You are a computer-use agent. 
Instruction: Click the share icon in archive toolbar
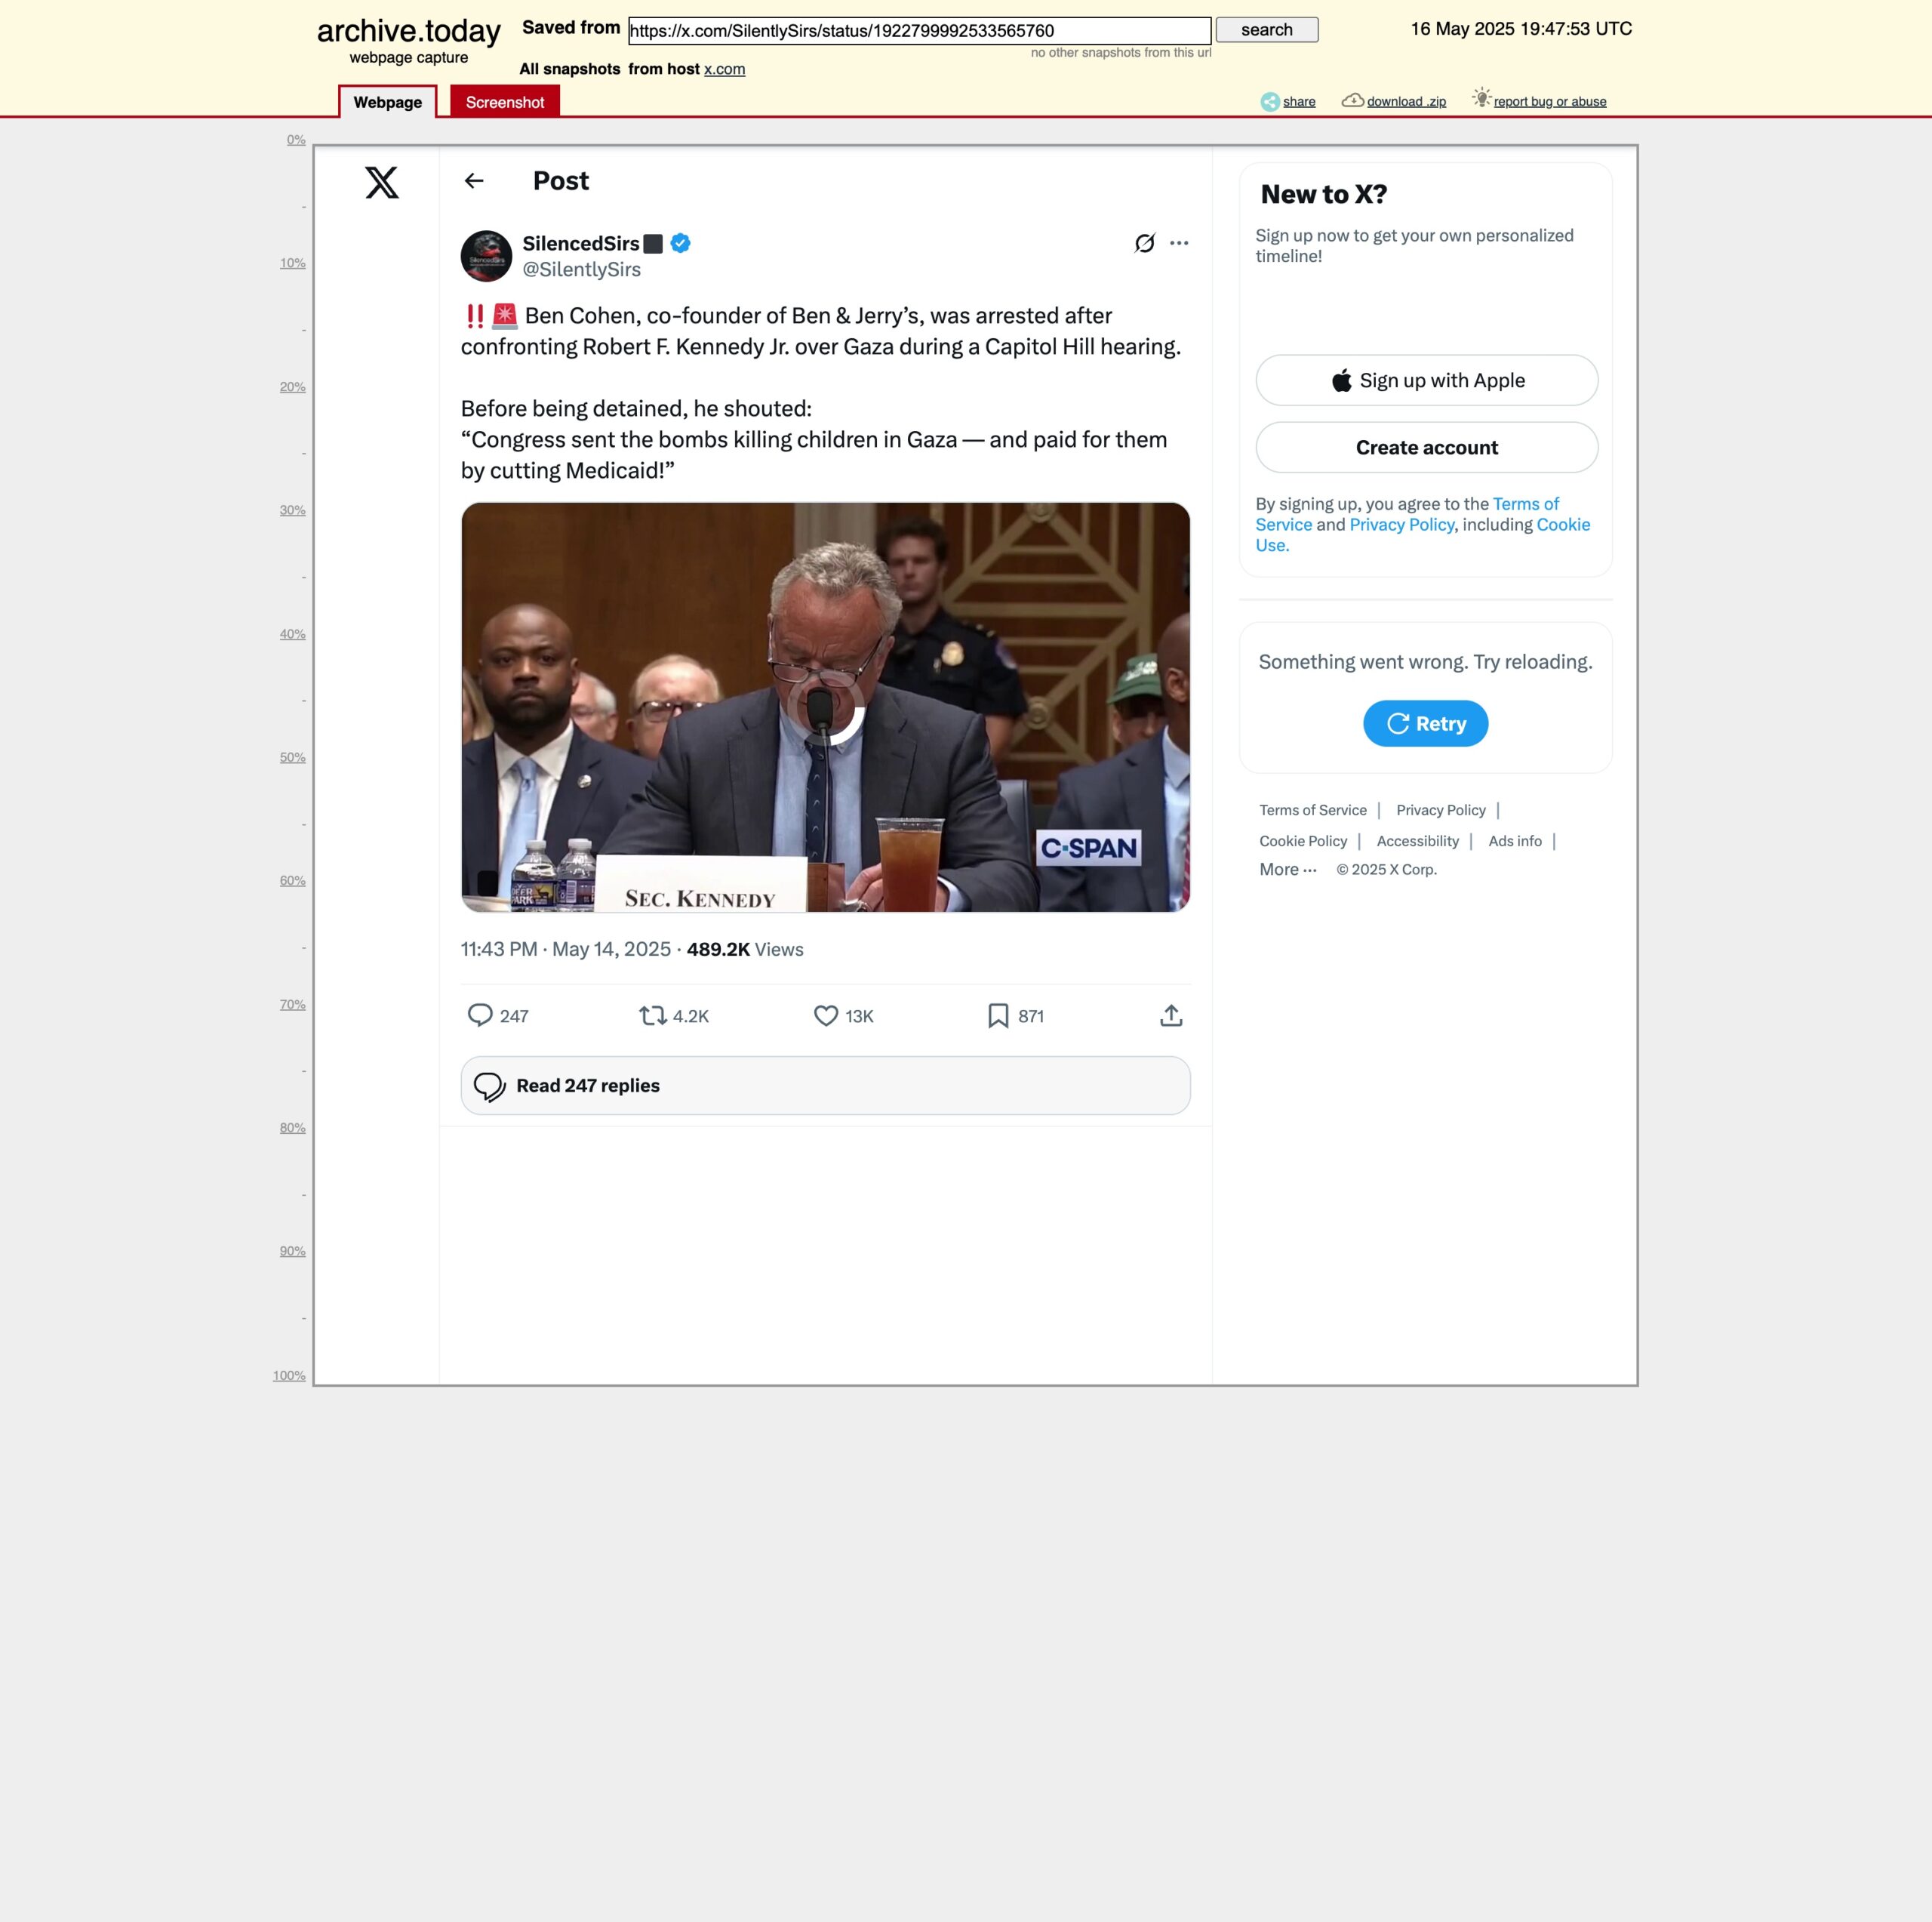point(1269,102)
